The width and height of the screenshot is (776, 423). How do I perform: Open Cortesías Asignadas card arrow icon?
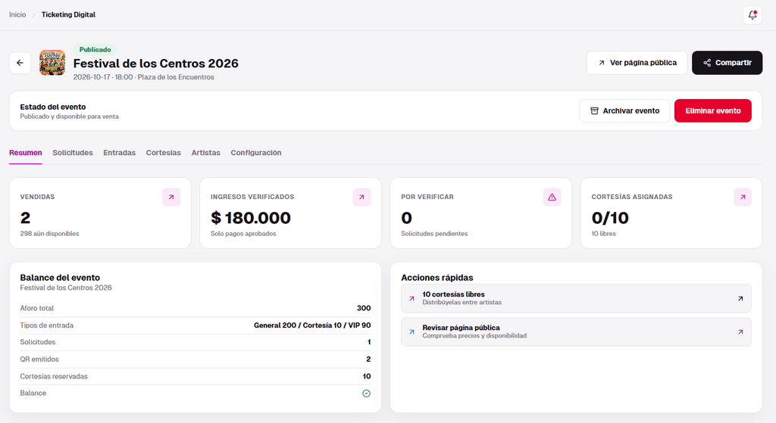(743, 198)
